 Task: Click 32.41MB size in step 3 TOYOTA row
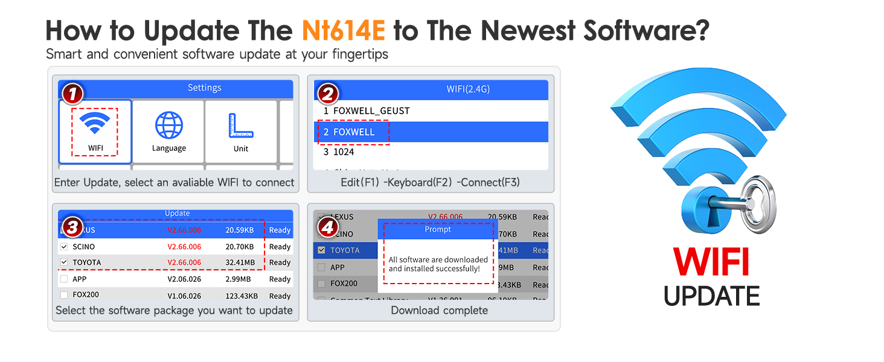pos(240,262)
